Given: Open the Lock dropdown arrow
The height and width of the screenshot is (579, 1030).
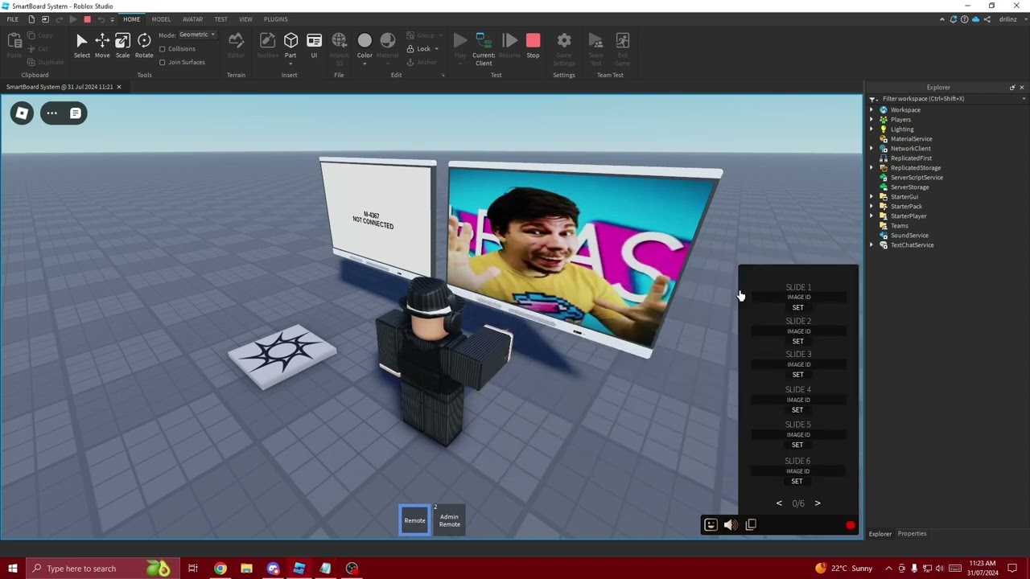Looking at the screenshot, I should (x=437, y=49).
